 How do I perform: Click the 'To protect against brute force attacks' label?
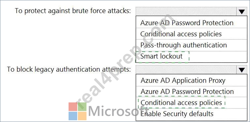[73, 11]
